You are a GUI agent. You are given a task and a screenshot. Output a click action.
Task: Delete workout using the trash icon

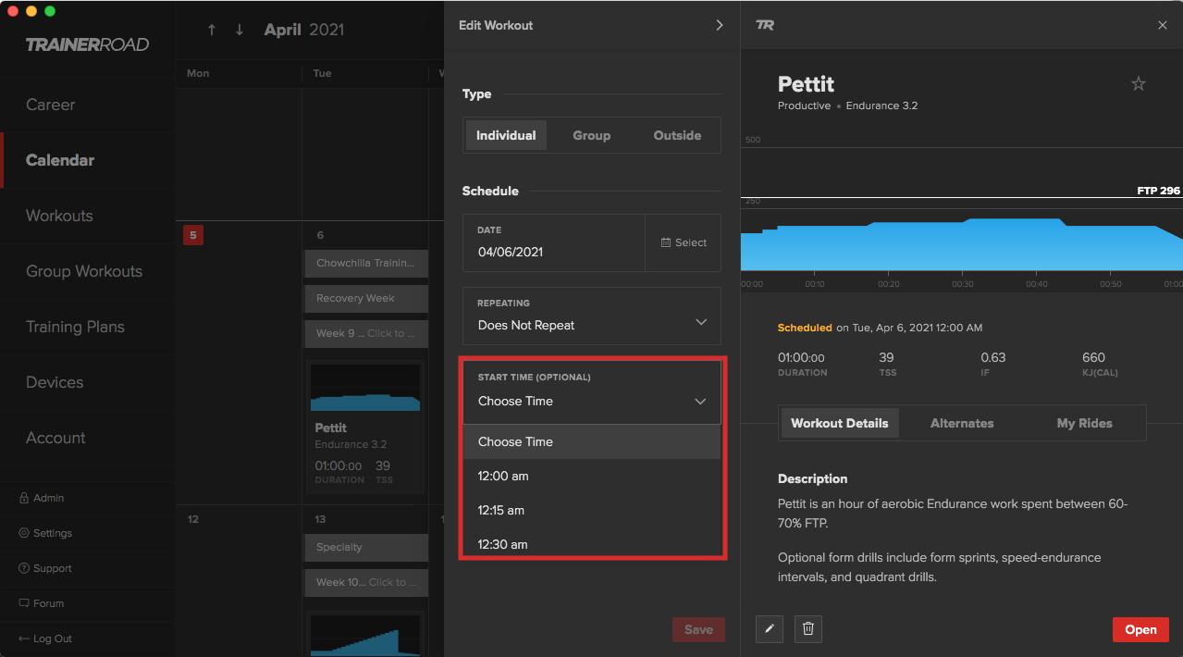click(808, 629)
